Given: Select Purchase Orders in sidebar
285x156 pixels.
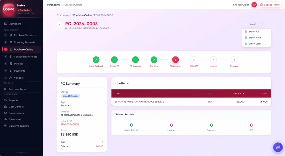Looking at the screenshot, I should point(22,49).
